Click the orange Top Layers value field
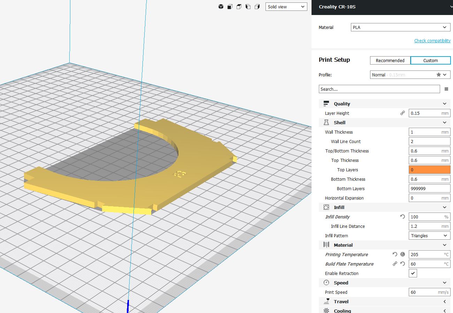 click(x=429, y=170)
